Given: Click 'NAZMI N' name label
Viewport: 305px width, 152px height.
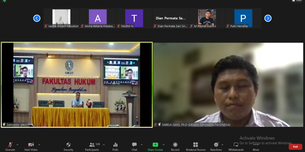Looking at the screenshot, I should pos(127,26).
